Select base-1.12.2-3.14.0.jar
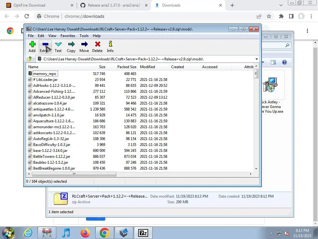The image size is (318, 239). click(x=50, y=150)
